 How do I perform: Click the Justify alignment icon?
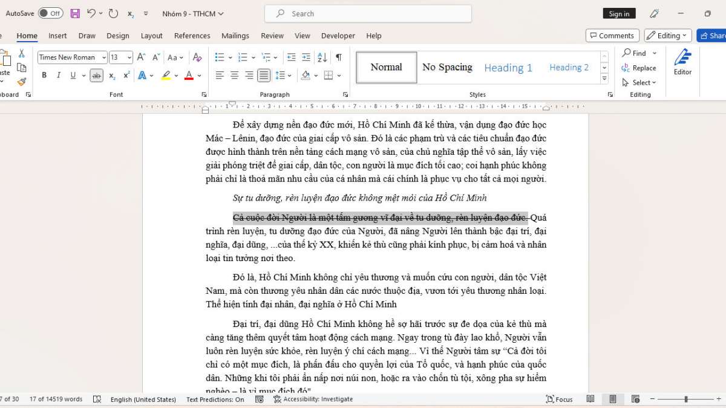pos(264,76)
